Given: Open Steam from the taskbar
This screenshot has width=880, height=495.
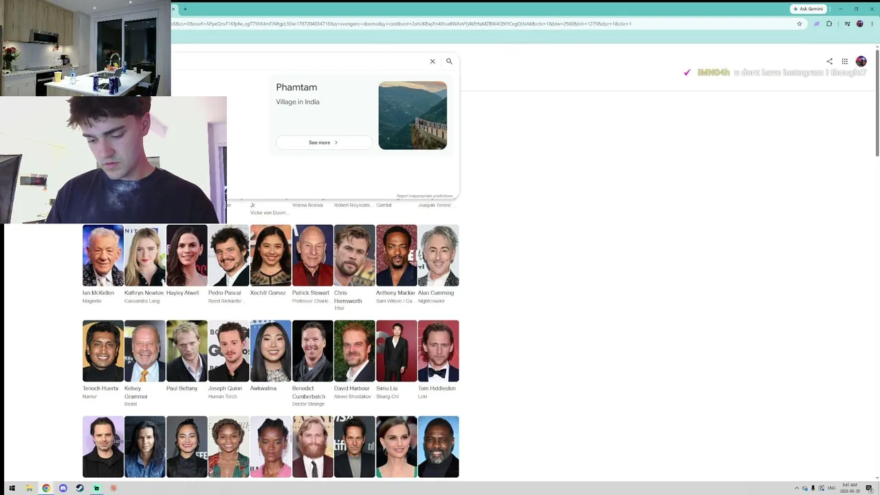Looking at the screenshot, I should 80,488.
